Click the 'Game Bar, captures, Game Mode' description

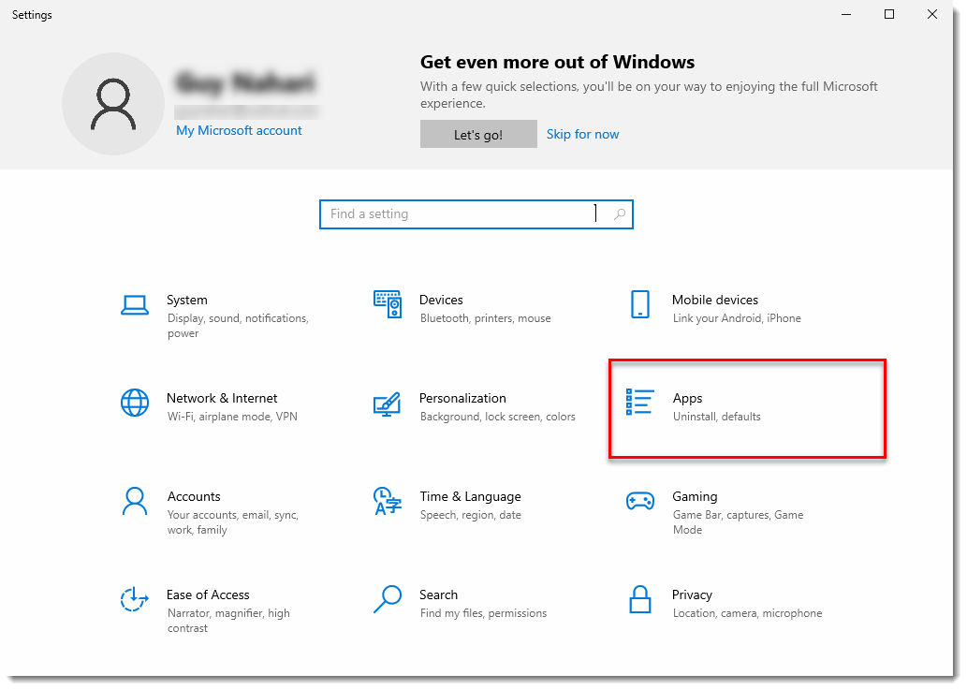[739, 522]
